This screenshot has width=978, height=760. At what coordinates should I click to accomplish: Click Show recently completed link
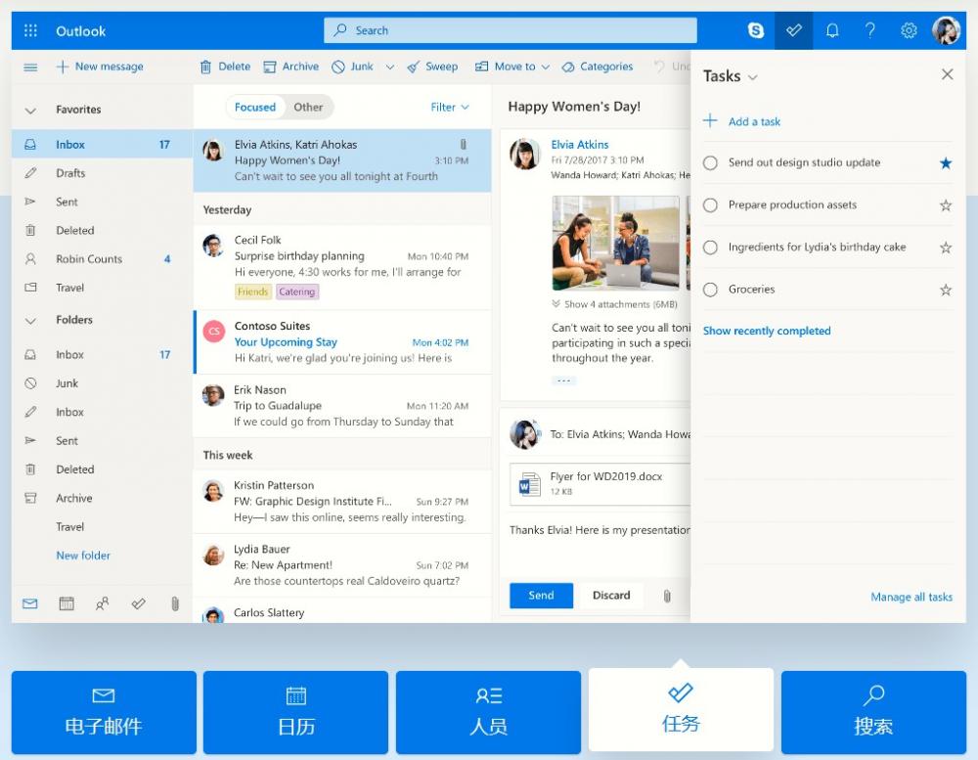click(767, 331)
